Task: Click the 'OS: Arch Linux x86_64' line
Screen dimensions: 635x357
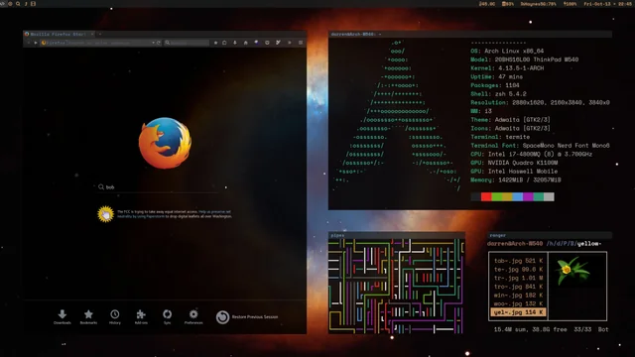Action: click(x=507, y=51)
